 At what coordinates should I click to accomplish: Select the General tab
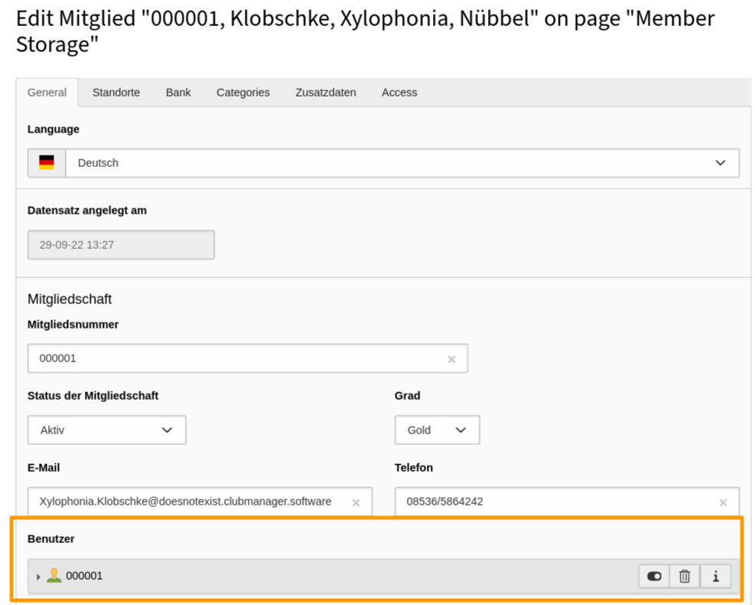[x=47, y=92]
